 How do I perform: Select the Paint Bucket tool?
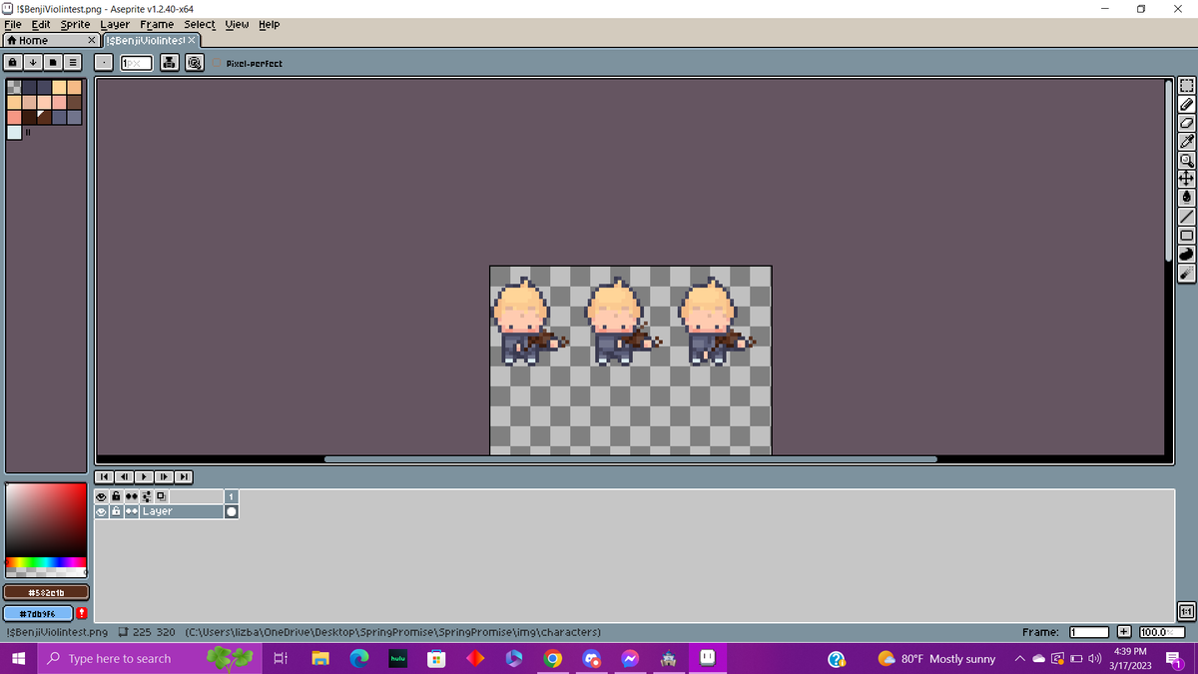tap(1187, 198)
